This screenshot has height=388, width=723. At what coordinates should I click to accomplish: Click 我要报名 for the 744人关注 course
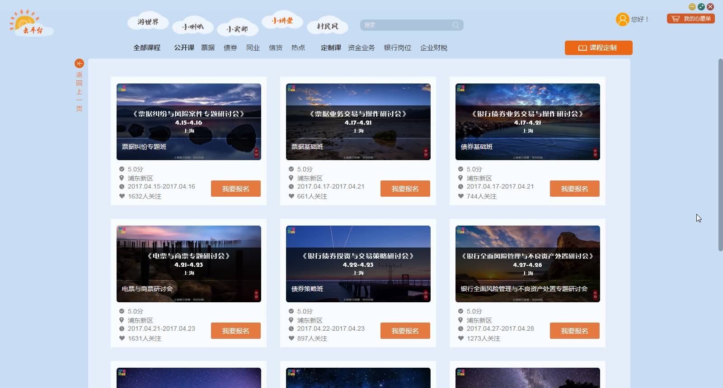(575, 189)
